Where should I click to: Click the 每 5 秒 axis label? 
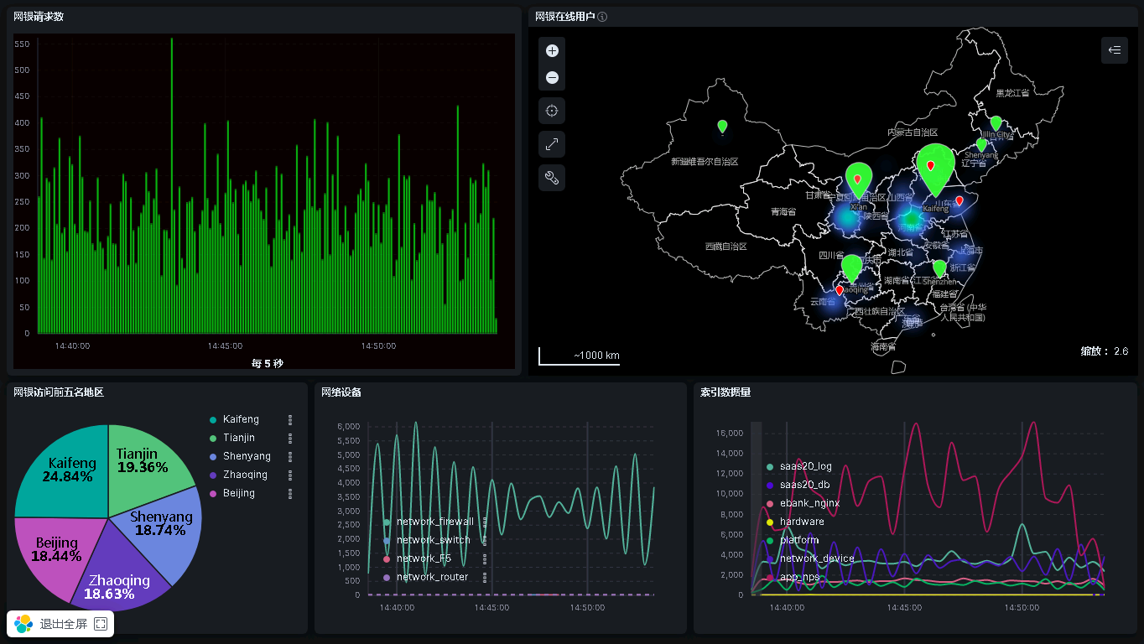(268, 363)
